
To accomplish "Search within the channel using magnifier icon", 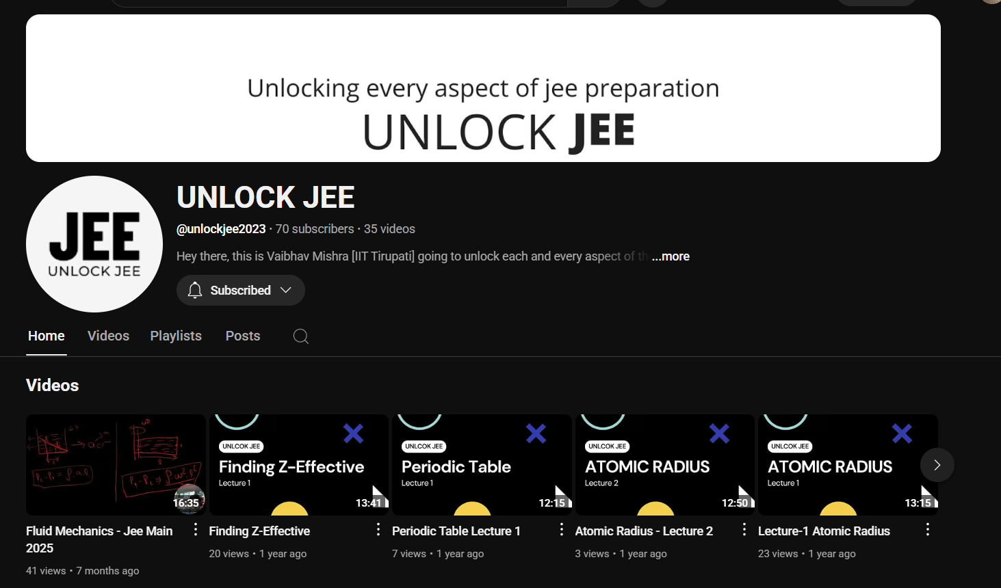I will (300, 336).
